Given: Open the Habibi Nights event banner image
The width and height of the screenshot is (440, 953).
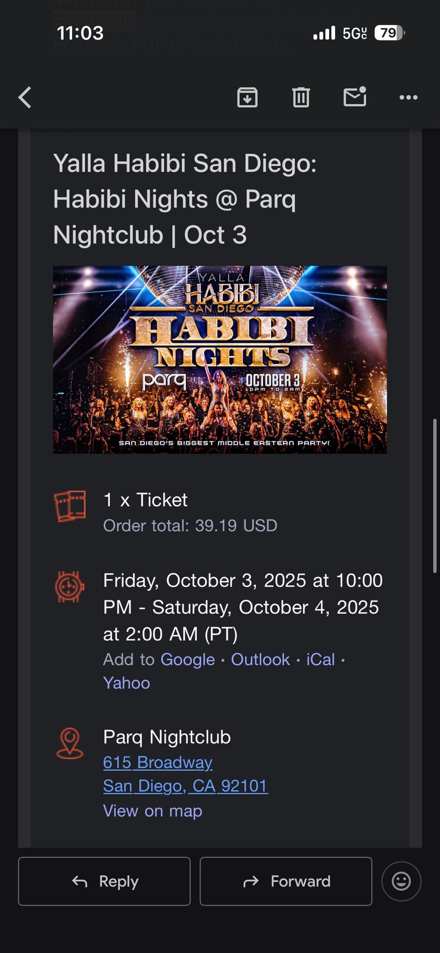Looking at the screenshot, I should (x=220, y=359).
